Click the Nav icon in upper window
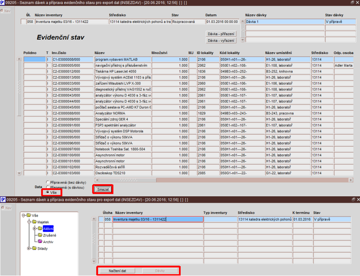The width and height of the screenshot is (360, 276). click(2, 11)
